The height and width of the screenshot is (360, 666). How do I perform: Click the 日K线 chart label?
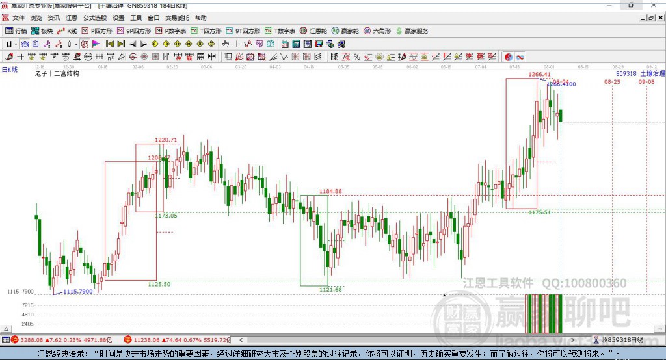point(10,70)
